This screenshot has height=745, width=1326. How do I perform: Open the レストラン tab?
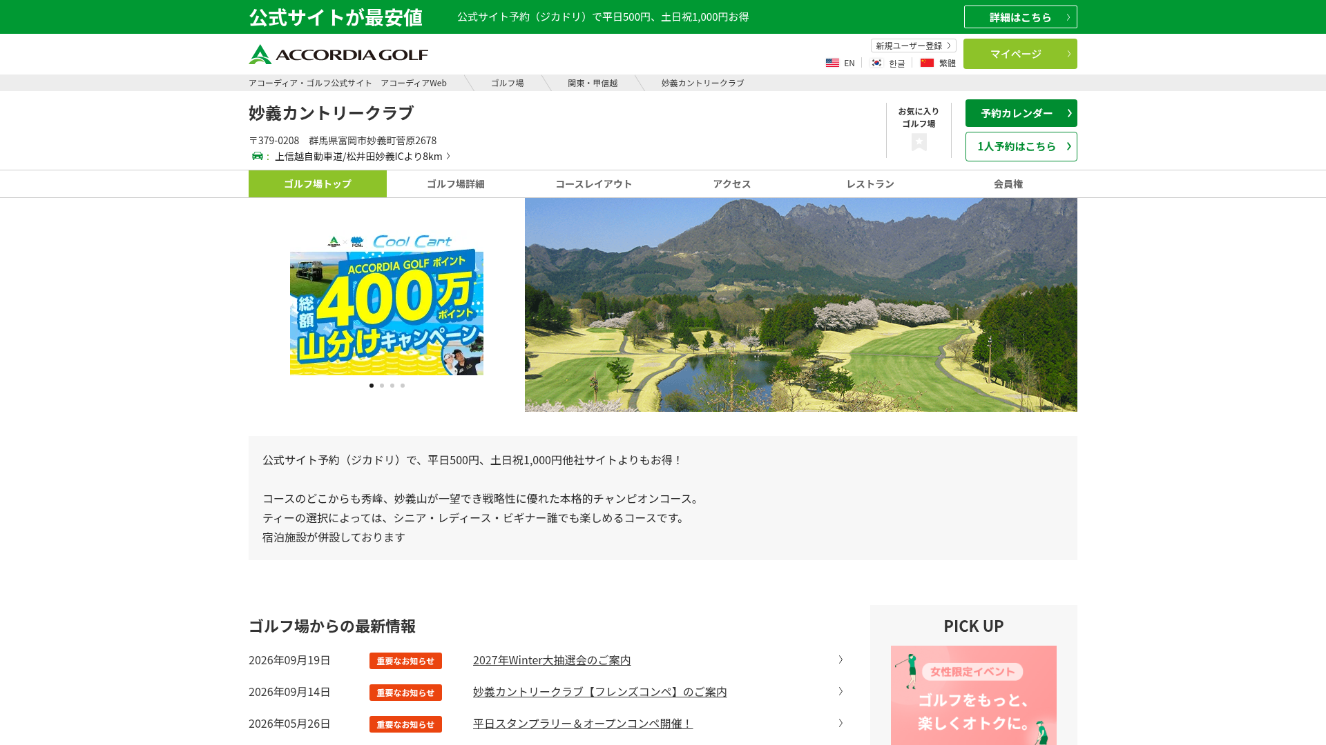[870, 183]
